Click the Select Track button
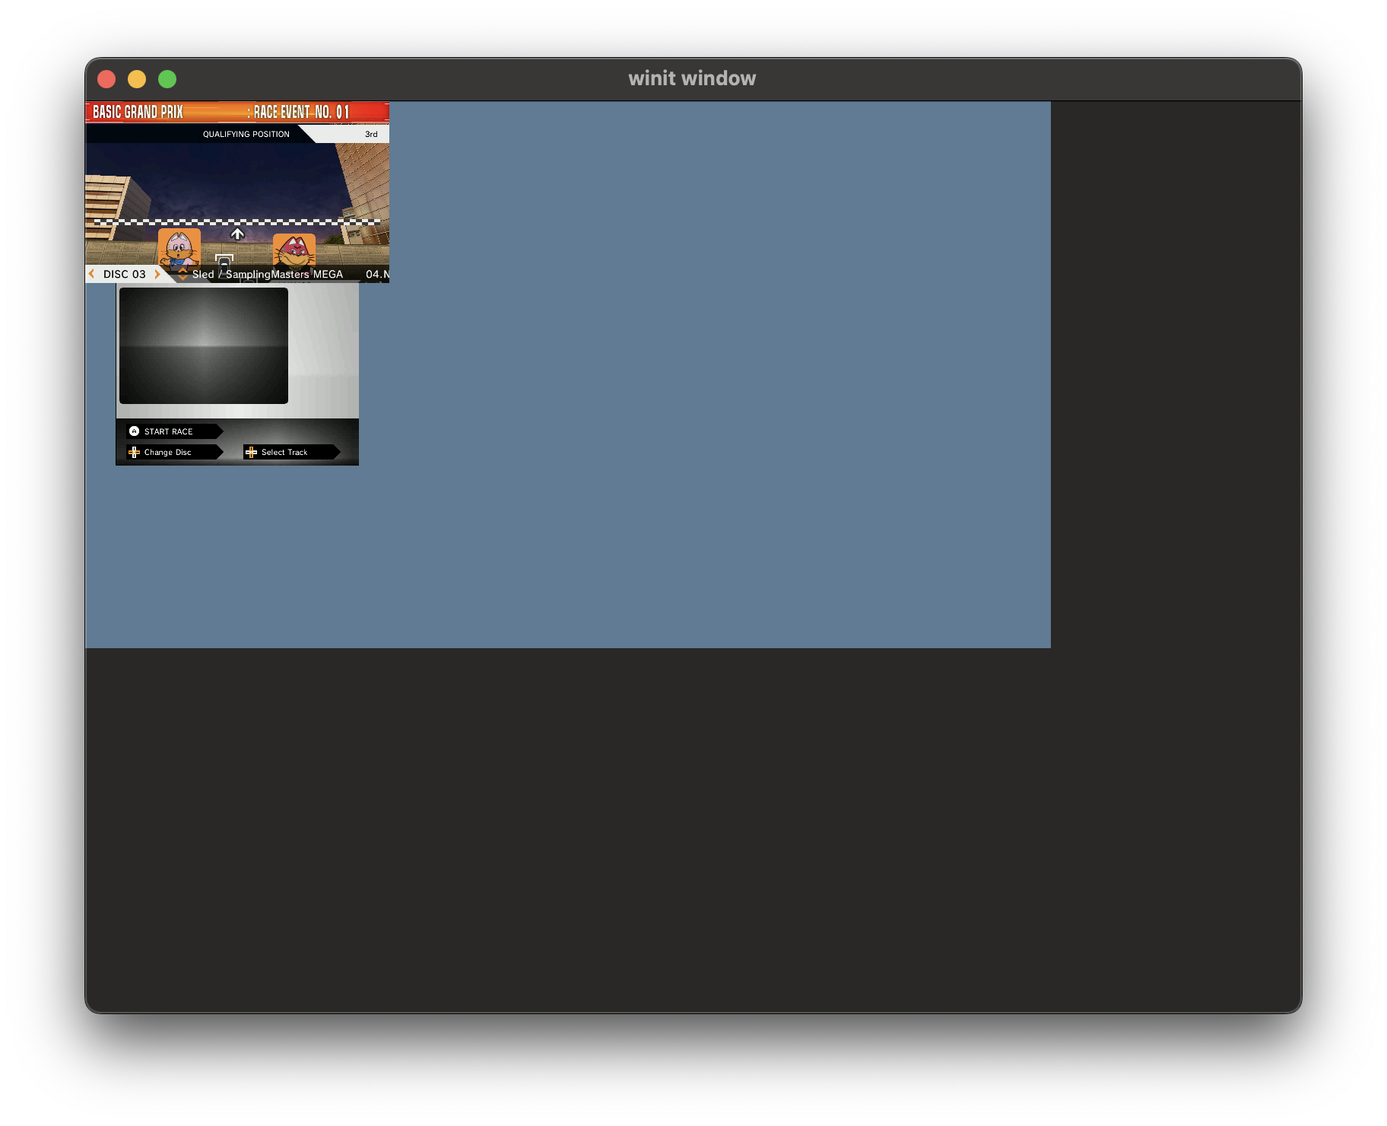Screen dimensions: 1387x1126 291,452
